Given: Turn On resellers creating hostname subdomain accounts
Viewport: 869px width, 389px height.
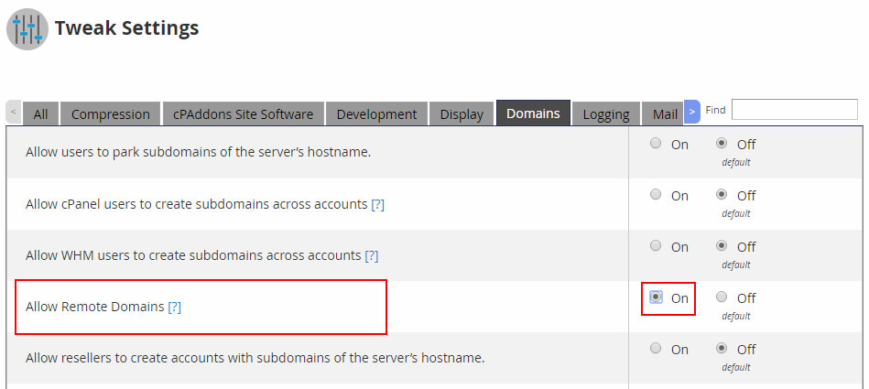Looking at the screenshot, I should (x=656, y=349).
